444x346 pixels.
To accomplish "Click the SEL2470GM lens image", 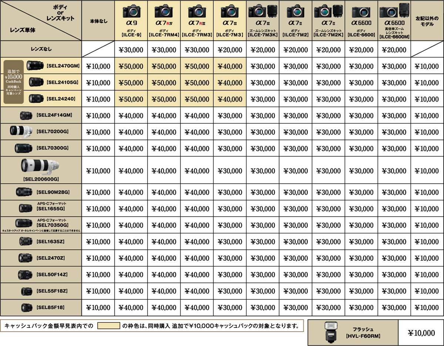I will pyautogui.click(x=36, y=66).
